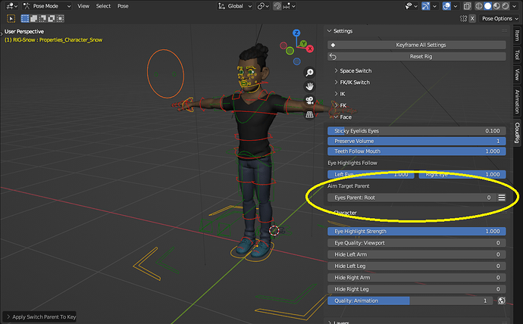This screenshot has height=324, width=523.
Task: Switch to Solid shading
Action: tap(487, 6)
